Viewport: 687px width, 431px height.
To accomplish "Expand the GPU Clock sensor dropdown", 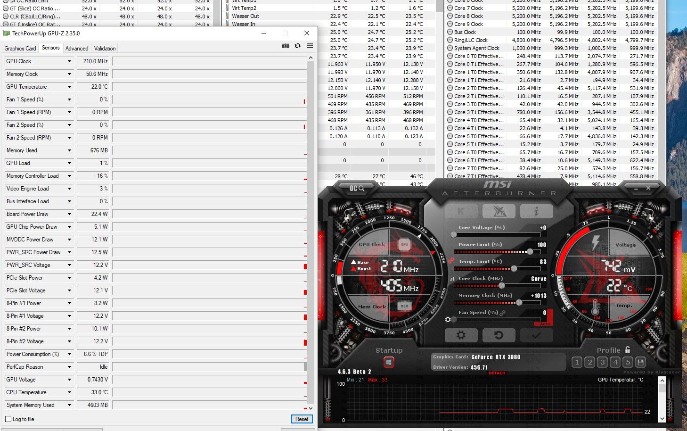I will (x=69, y=61).
